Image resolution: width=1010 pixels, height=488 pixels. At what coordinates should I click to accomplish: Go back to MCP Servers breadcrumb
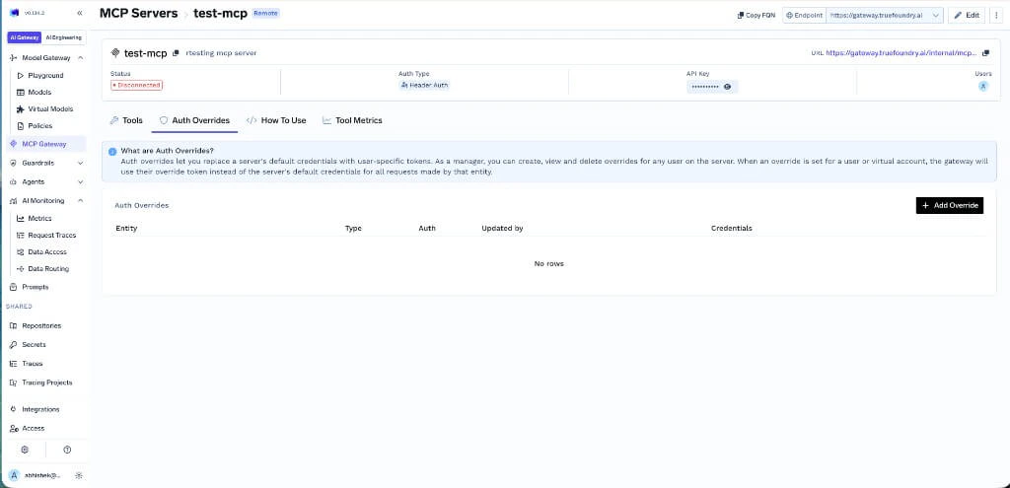coord(138,13)
